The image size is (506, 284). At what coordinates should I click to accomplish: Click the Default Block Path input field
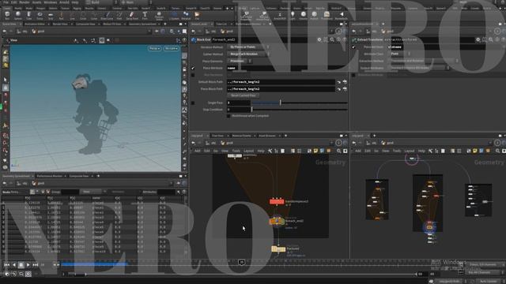[281, 82]
